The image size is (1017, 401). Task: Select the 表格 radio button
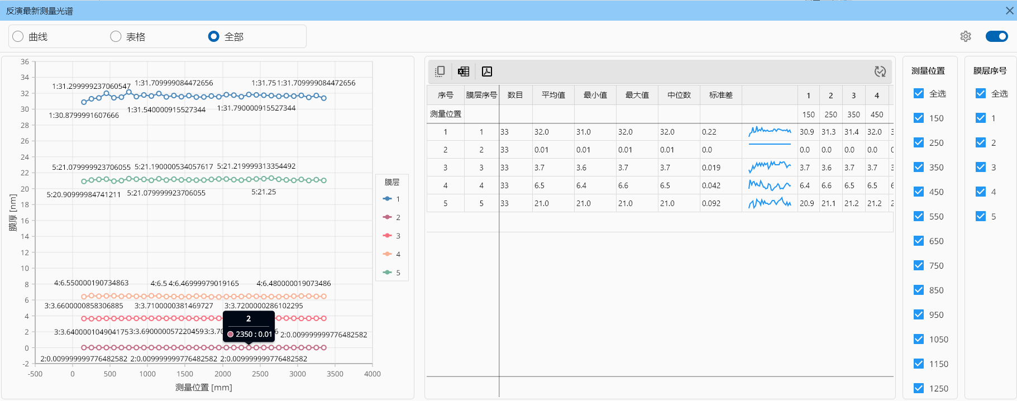[x=116, y=36]
